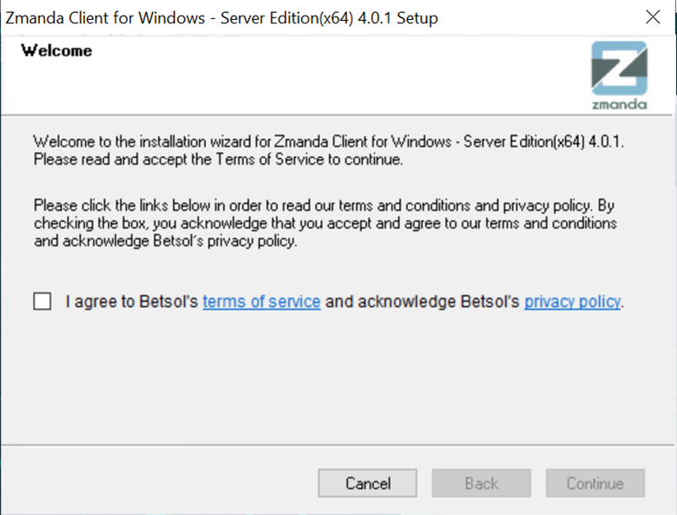Check the agree to Betsol's terms checkbox
Image resolution: width=677 pixels, height=515 pixels.
click(43, 301)
